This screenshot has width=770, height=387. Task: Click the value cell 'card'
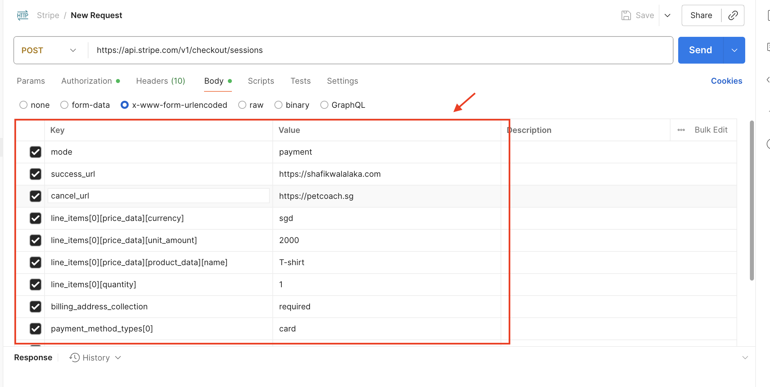pyautogui.click(x=387, y=329)
